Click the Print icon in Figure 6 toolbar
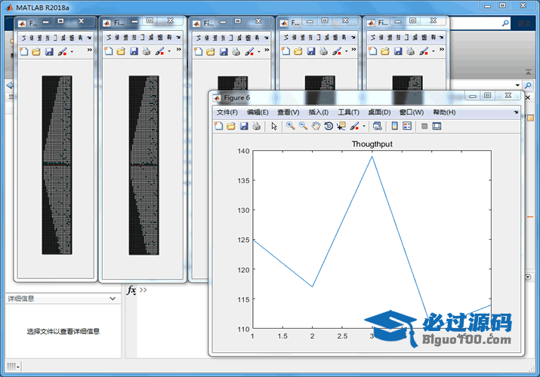Screen dimensions: 540x377 256,126
